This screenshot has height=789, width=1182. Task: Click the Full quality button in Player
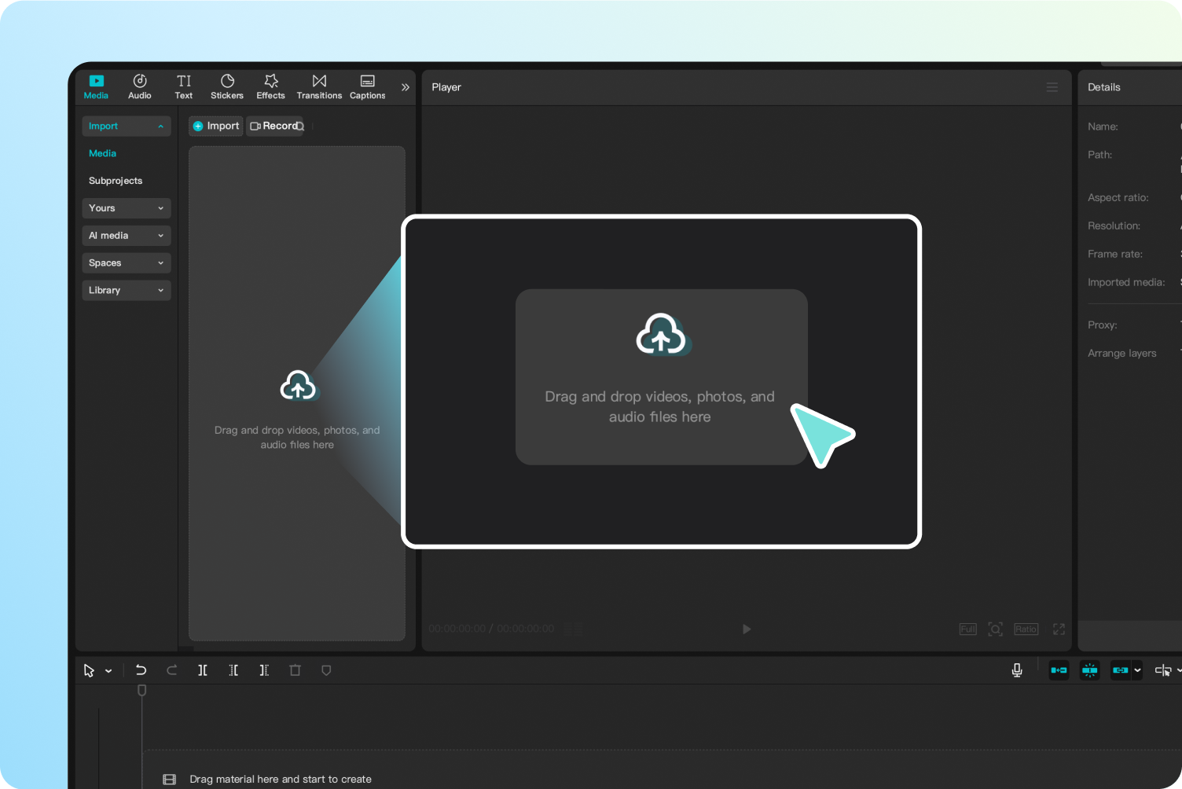967,629
